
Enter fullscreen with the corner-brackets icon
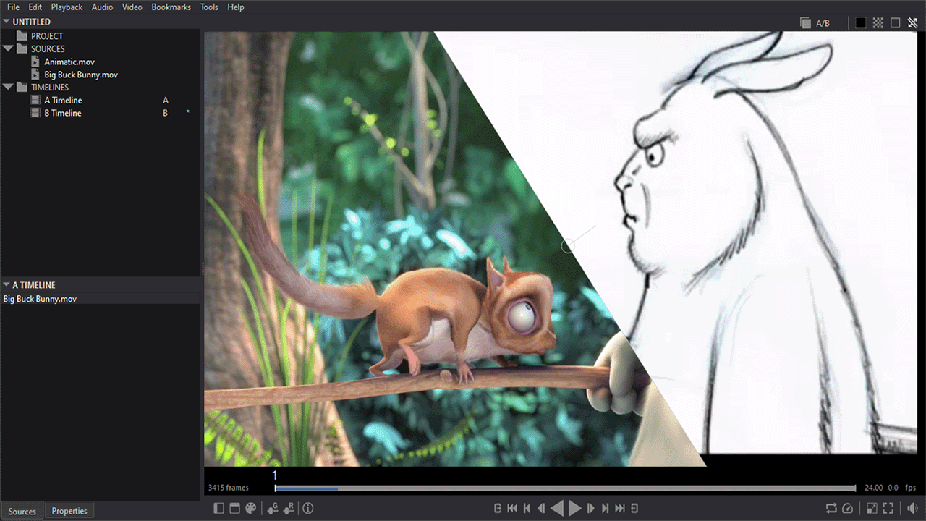(x=888, y=509)
